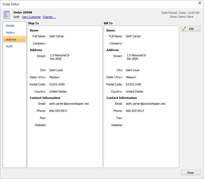Select the Address tab

click(x=15, y=39)
